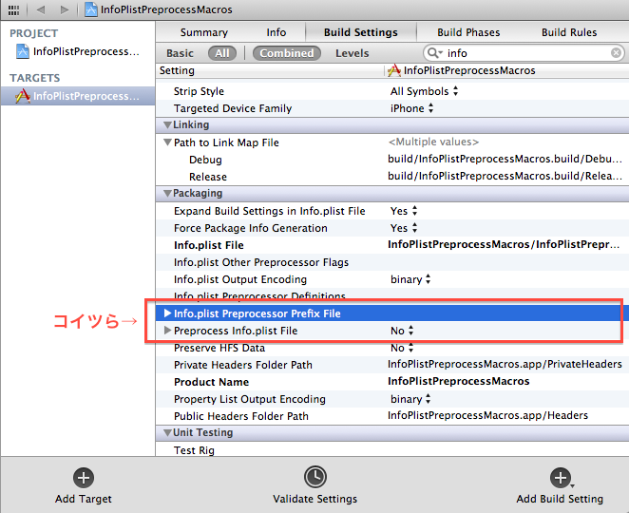Collapse the Packaging section
This screenshot has height=513, width=629.
coord(167,194)
